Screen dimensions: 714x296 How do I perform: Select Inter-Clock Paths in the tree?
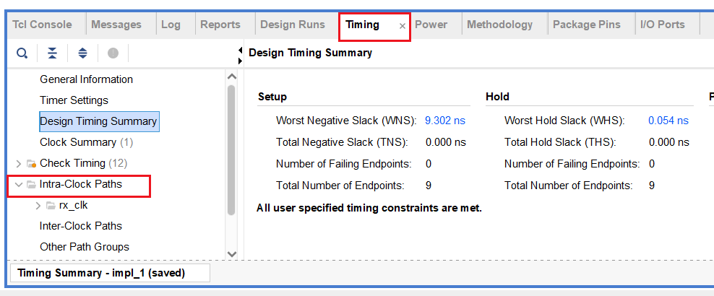click(x=80, y=226)
